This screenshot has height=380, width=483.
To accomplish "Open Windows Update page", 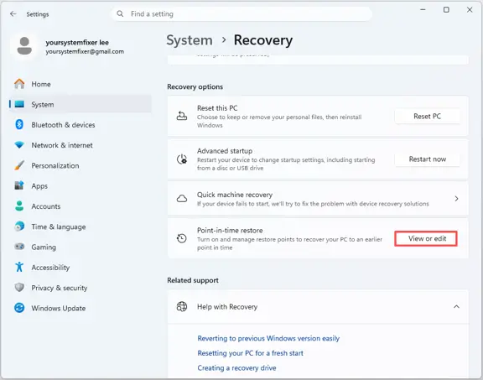I will point(80,308).
